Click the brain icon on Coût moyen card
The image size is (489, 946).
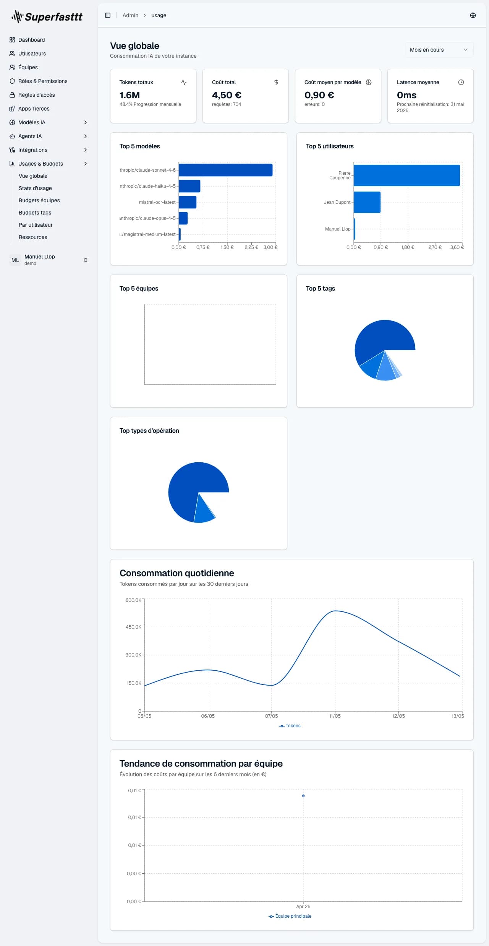coord(369,82)
